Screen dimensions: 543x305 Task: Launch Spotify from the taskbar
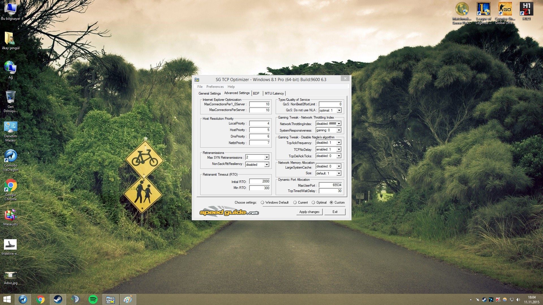93,299
